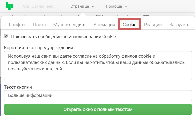
Task: Click the 'Показывать сообщение об использовании Cookie' label
Action: pos(64,37)
